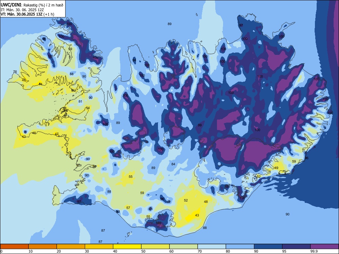This screenshot has height=254, width=339.
Task: Click the '45' humidity value in the Westfjords
Action: [24, 80]
